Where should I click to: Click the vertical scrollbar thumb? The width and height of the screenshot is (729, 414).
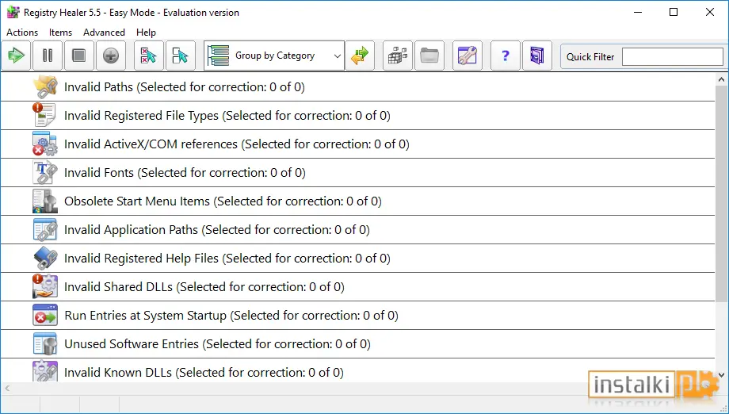(x=722, y=193)
